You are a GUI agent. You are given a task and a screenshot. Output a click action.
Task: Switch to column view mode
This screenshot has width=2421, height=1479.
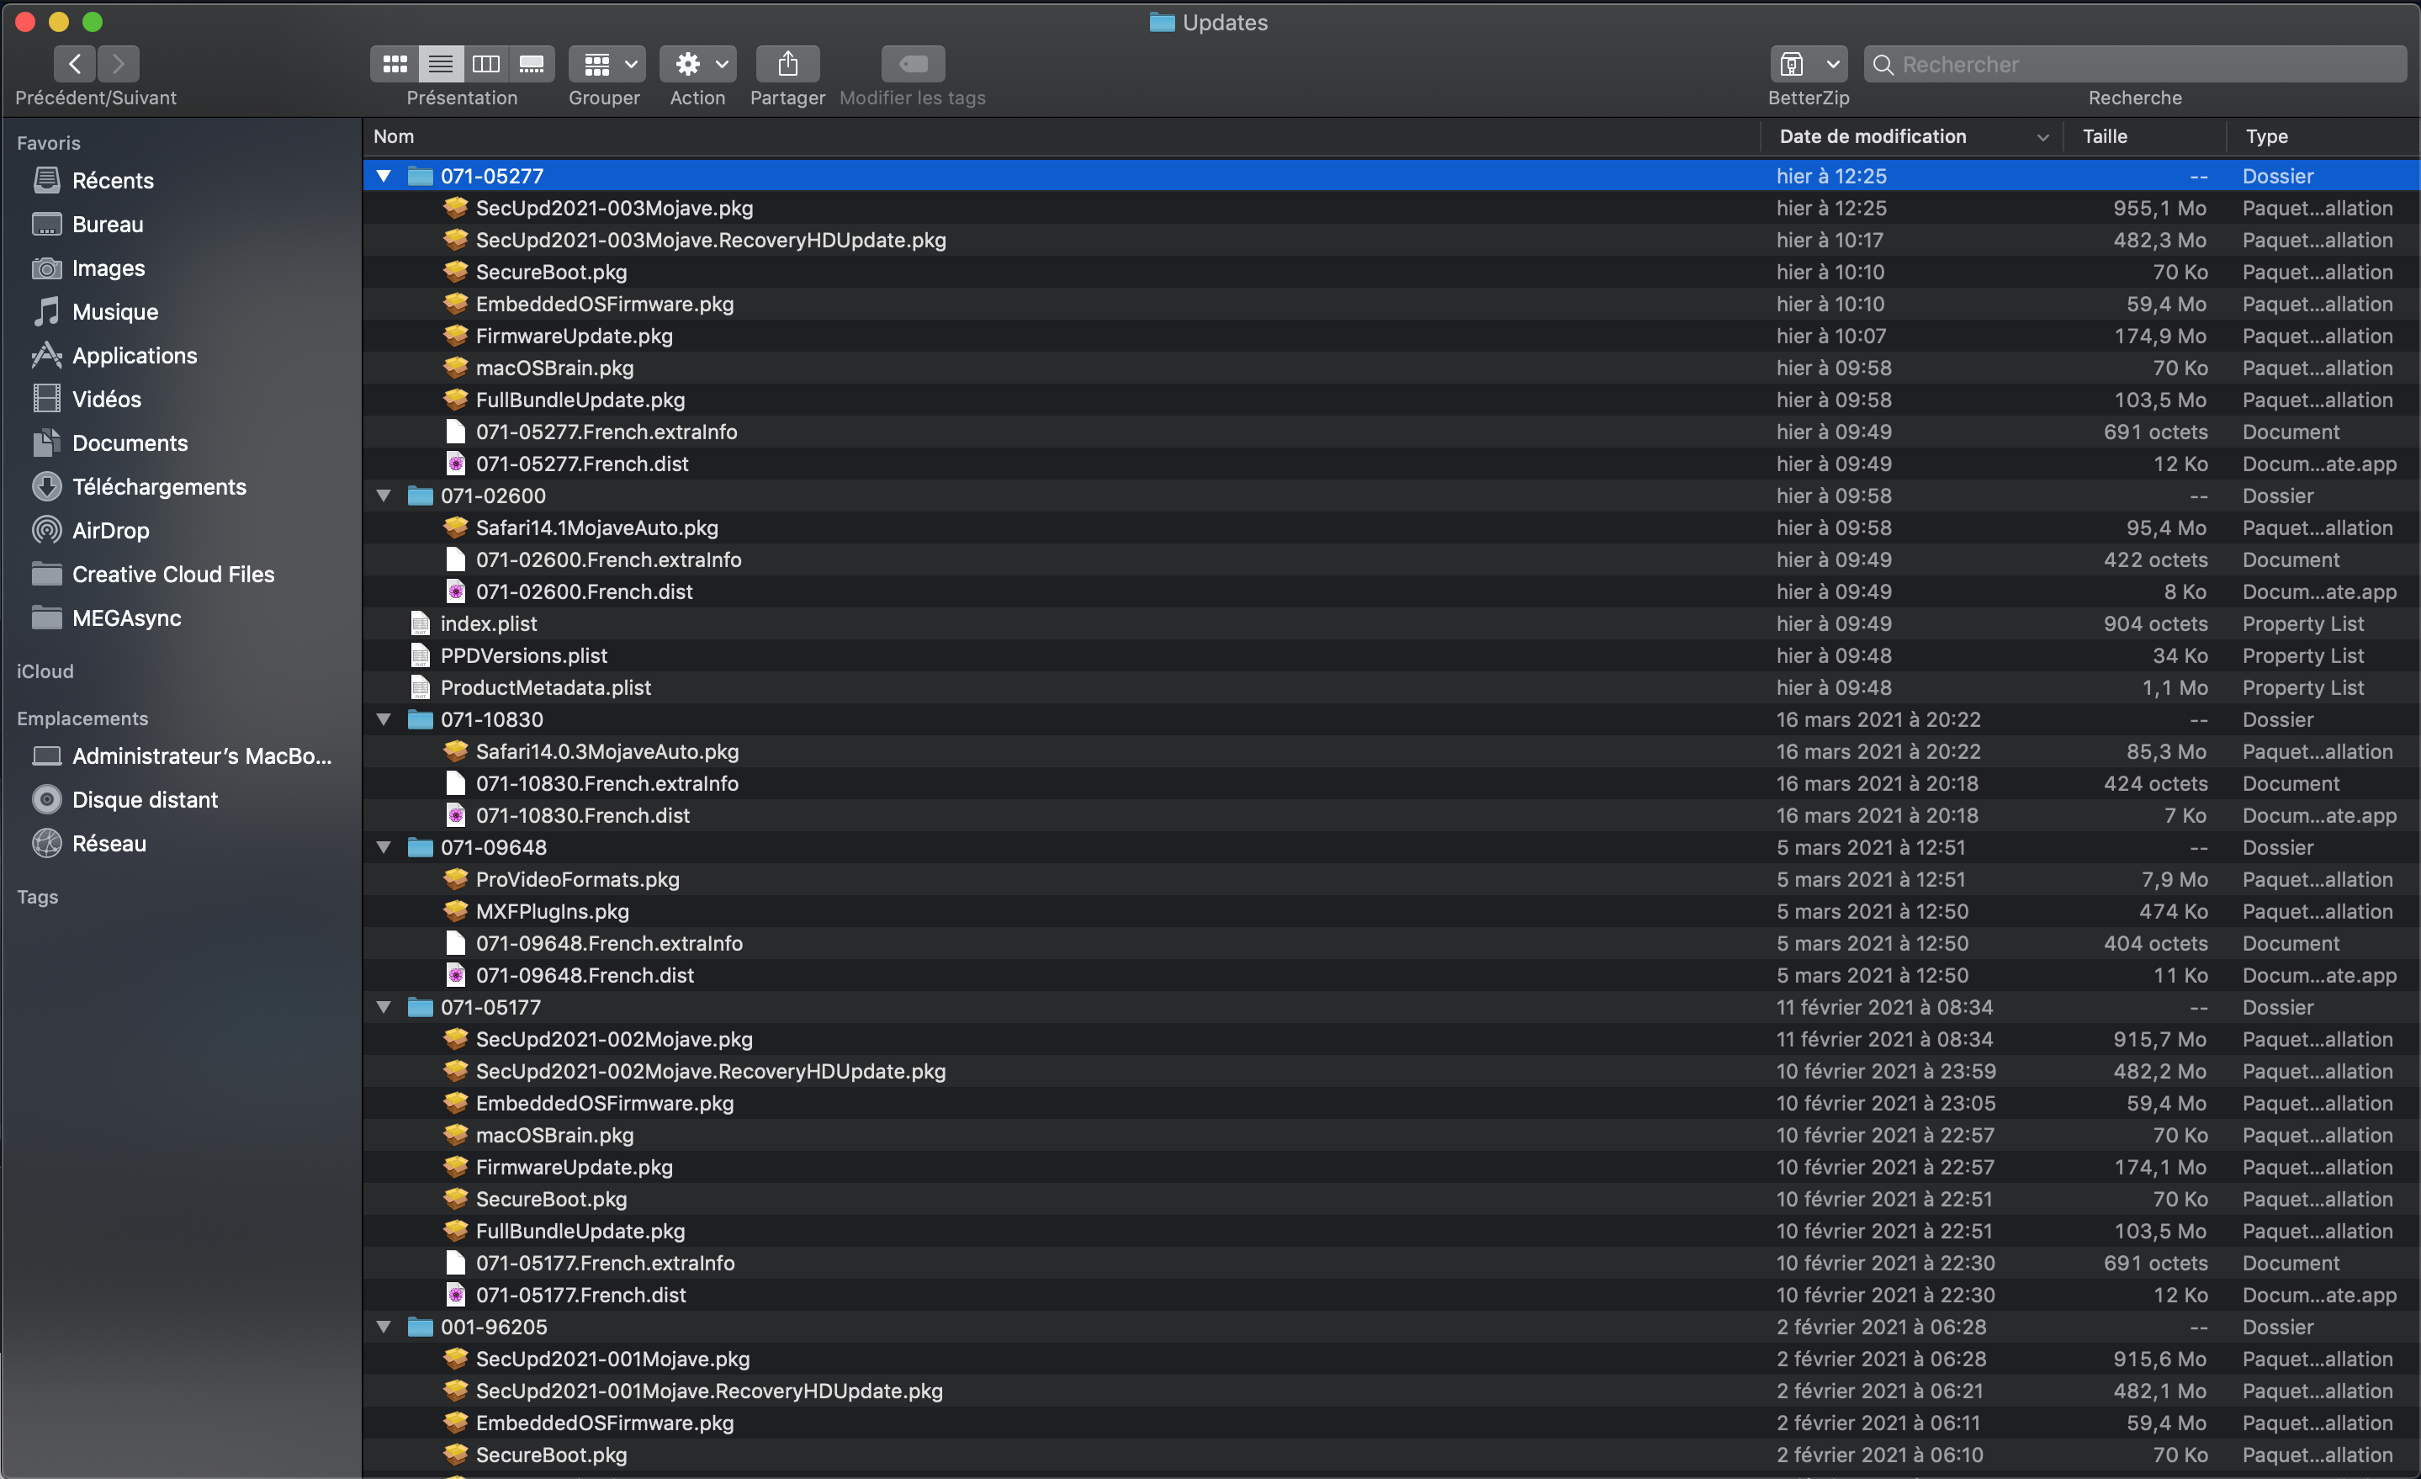(486, 64)
